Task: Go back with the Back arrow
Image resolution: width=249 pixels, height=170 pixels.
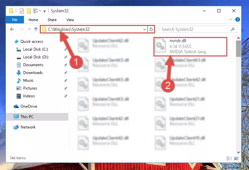Action: pos(12,29)
